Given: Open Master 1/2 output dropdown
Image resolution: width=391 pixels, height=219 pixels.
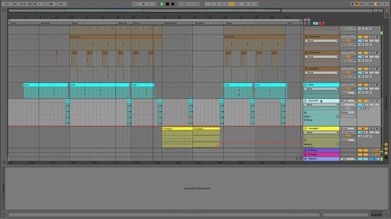Looking at the screenshot, I should [348, 159].
